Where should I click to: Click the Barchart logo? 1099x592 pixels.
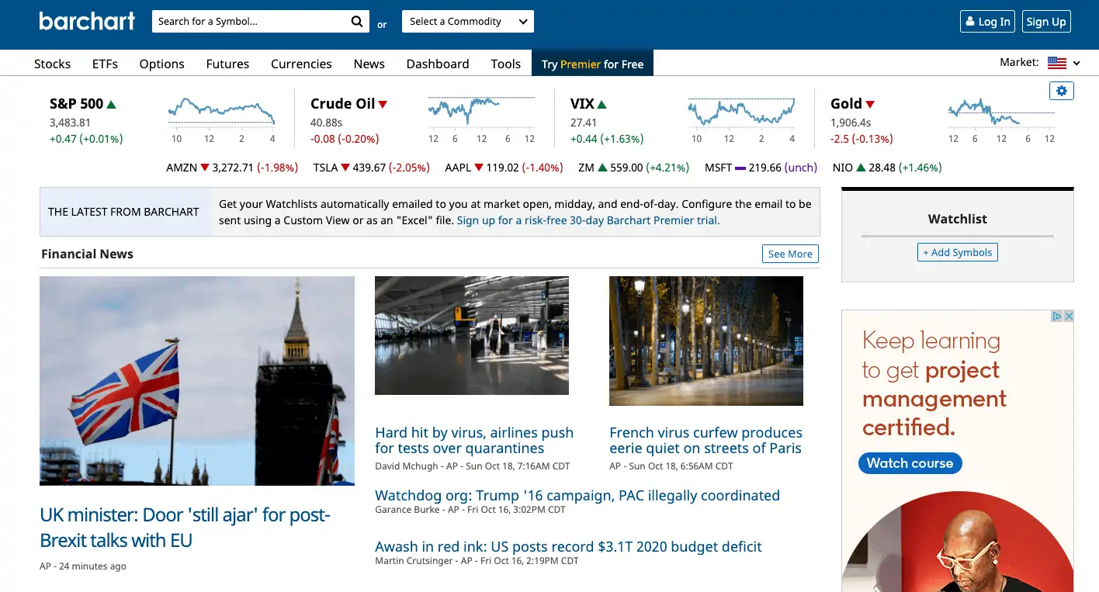87,21
